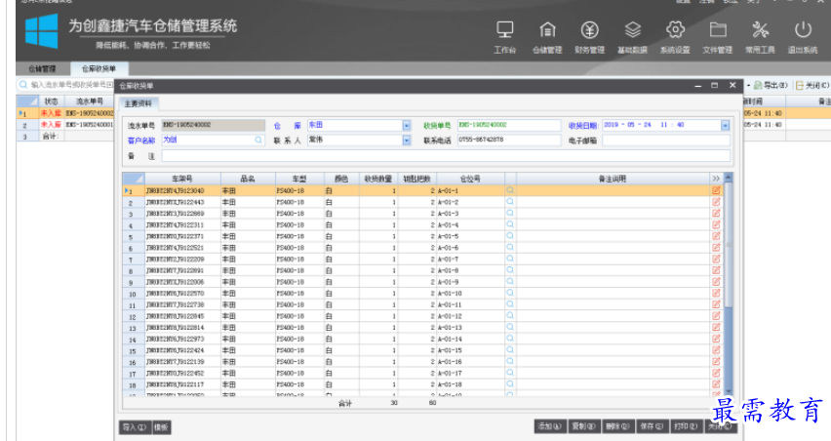This screenshot has height=441, width=831.
Task: Open 基础数据 basic data module
Action: pos(632,36)
